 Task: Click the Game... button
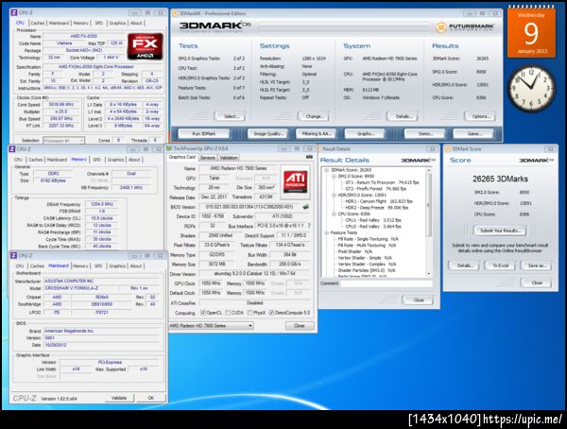click(x=473, y=134)
